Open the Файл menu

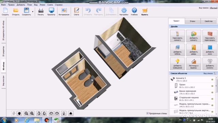pos(3,5)
